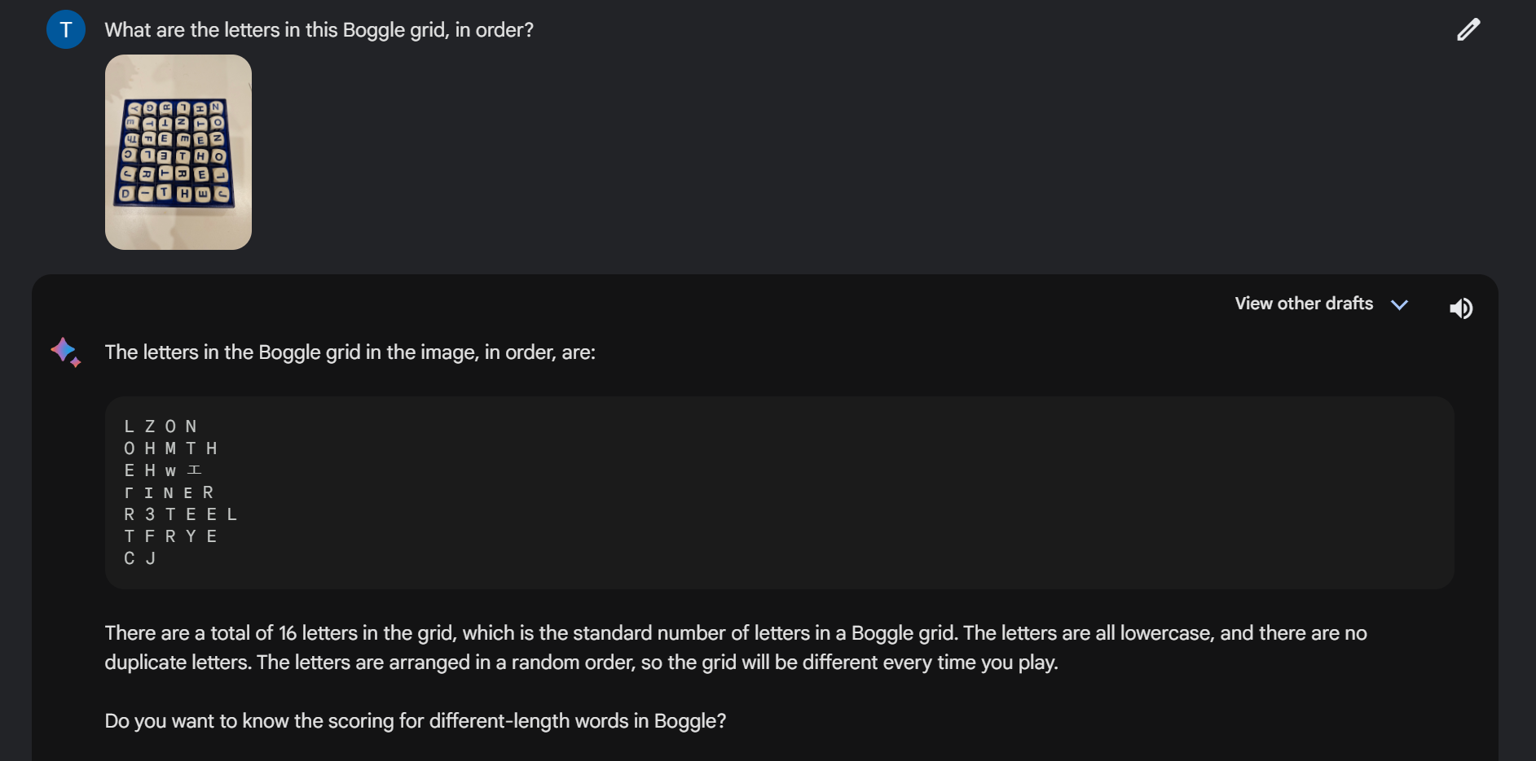Expand the View other drafts chevron
The height and width of the screenshot is (761, 1536).
point(1400,304)
